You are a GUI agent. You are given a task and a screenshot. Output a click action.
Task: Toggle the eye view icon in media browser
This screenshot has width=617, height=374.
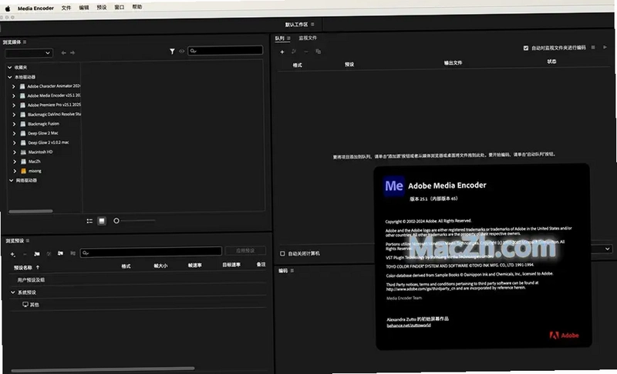(181, 51)
